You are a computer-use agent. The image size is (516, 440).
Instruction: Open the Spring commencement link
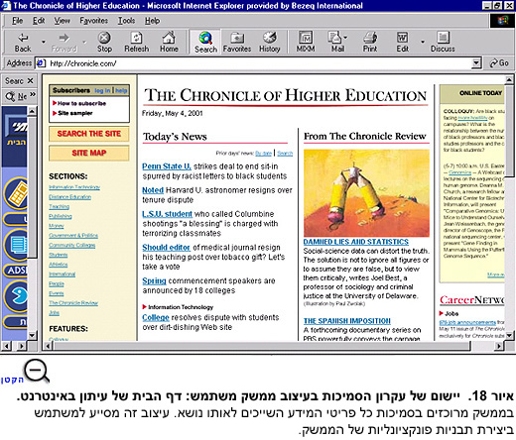point(154,280)
